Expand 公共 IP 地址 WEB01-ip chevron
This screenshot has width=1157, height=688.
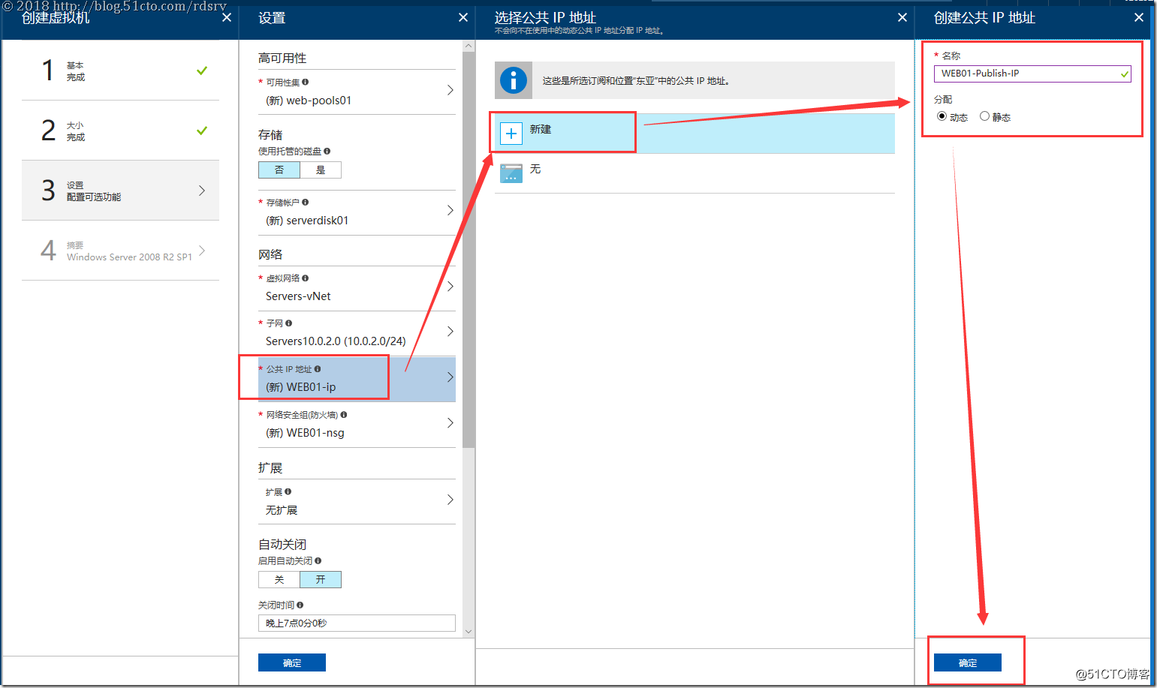pyautogui.click(x=450, y=377)
